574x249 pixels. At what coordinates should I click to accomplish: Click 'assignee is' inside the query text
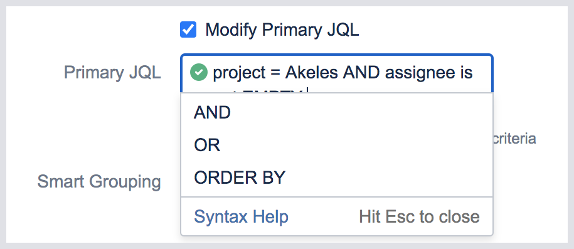428,73
